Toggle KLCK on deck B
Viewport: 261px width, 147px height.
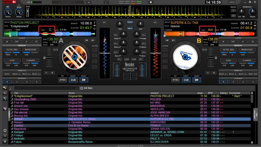tap(205, 50)
